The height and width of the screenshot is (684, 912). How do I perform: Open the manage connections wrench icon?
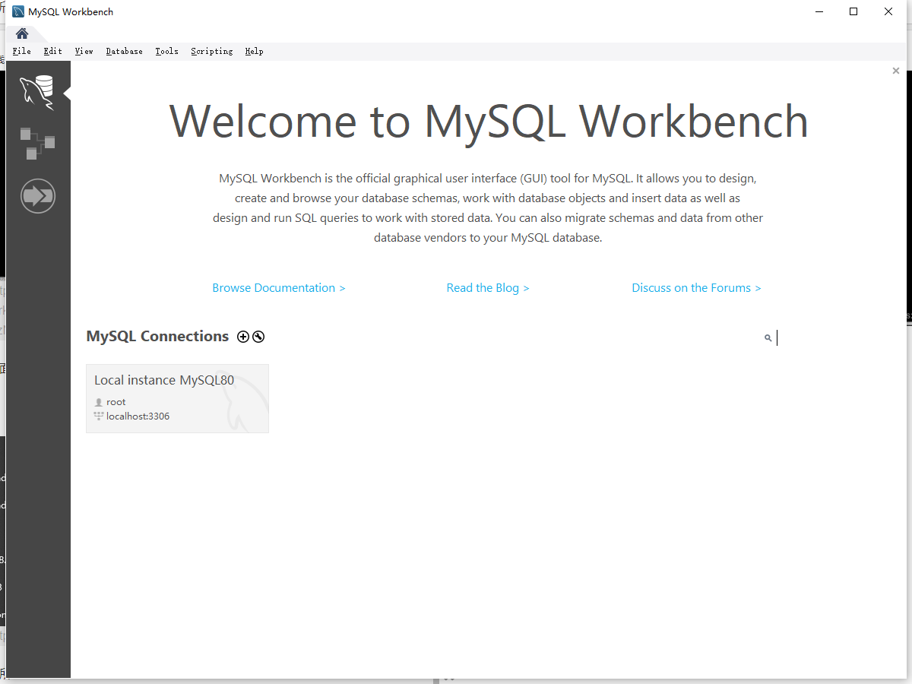(258, 337)
